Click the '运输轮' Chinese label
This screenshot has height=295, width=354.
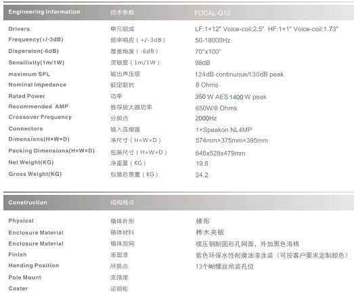tap(119, 289)
